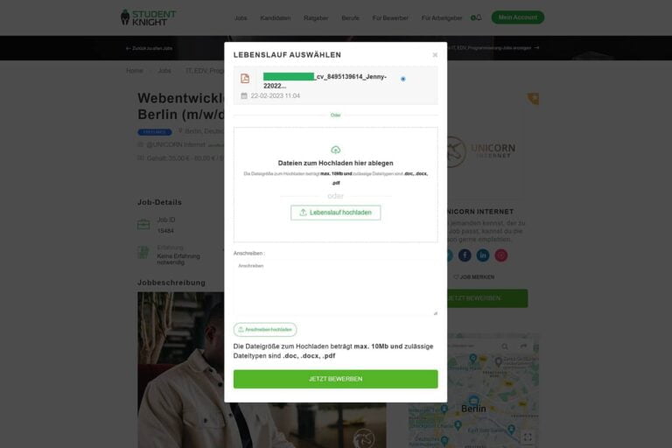Share job via Instagram icon
The image size is (672, 448).
click(501, 255)
